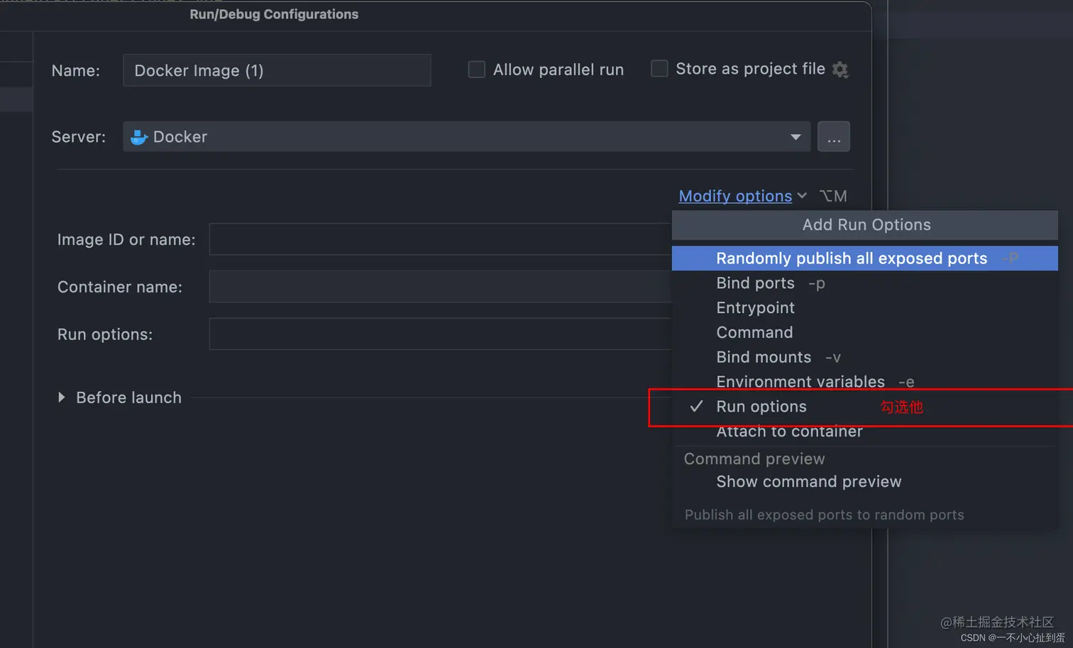Choose the Bind ports option
The height and width of the screenshot is (648, 1073).
pos(864,283)
